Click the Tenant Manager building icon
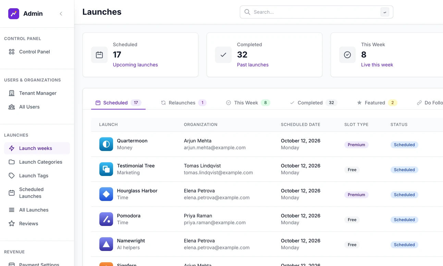This screenshot has width=443, height=266. click(x=12, y=93)
